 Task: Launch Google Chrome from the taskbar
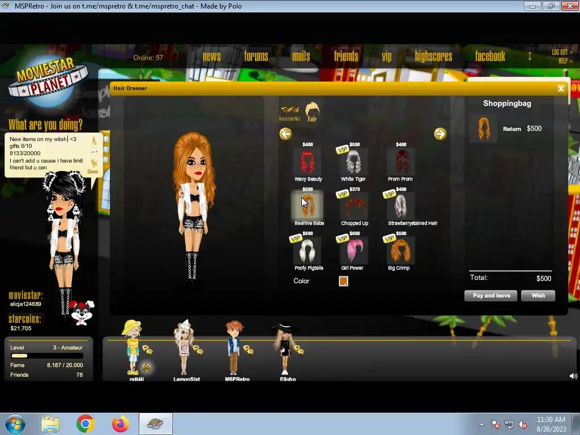[x=85, y=424]
